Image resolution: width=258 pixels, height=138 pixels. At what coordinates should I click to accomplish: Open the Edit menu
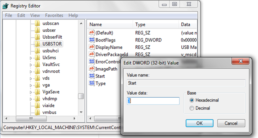[21, 16]
